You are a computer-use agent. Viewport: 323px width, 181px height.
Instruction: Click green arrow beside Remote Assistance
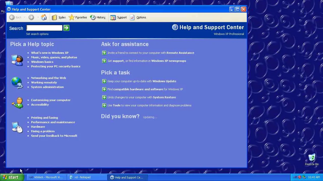104,53
